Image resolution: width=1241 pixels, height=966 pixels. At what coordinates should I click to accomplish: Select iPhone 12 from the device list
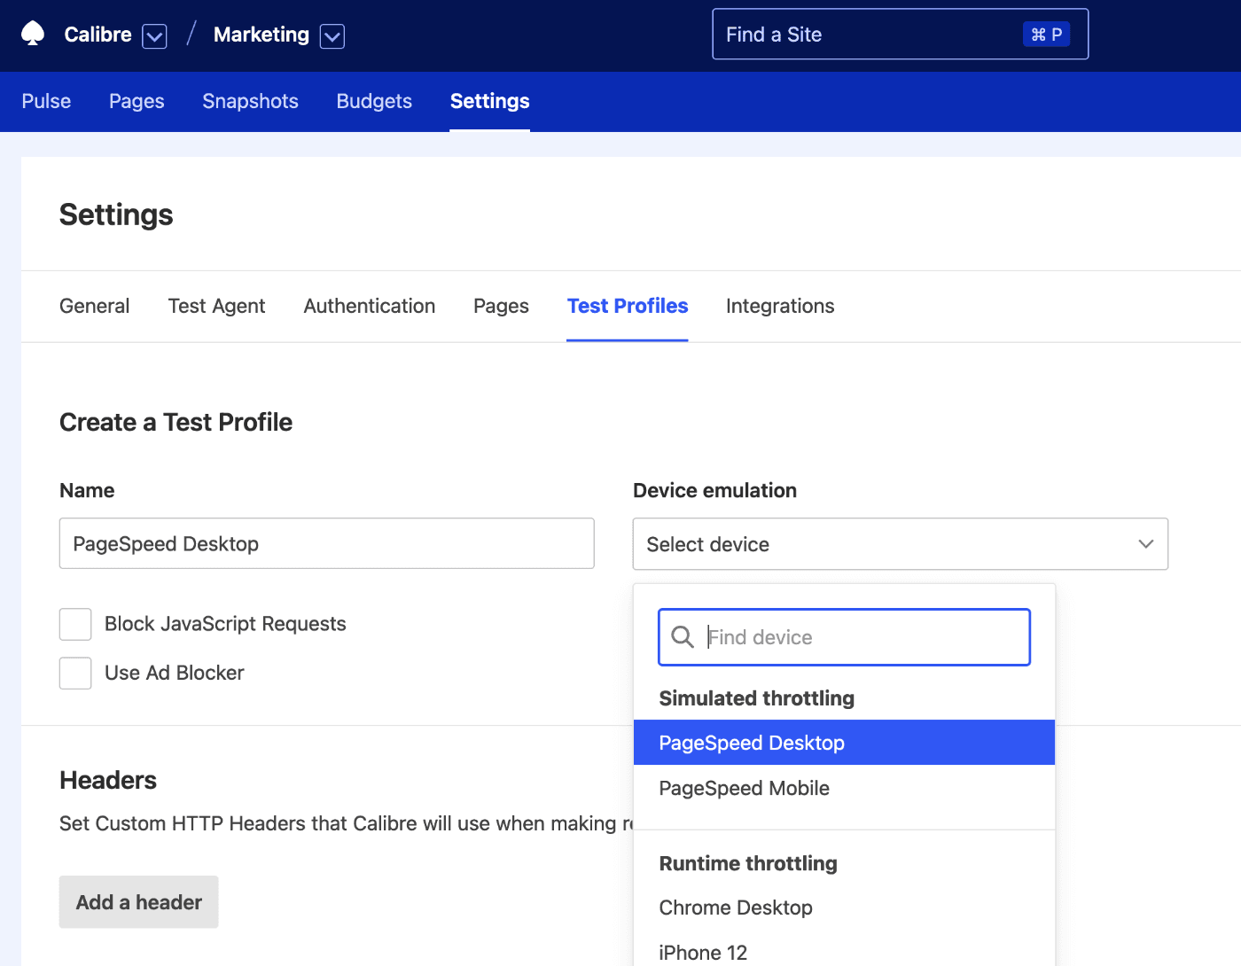click(703, 952)
